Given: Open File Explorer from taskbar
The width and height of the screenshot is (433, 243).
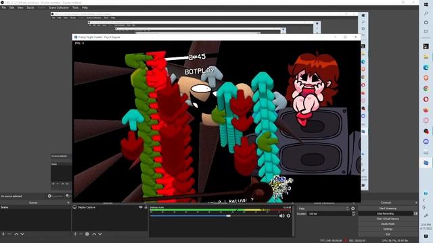Looking at the screenshot, I should [x=426, y=57].
